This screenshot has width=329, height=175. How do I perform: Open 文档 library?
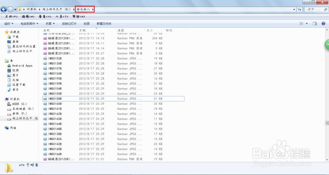15,80
